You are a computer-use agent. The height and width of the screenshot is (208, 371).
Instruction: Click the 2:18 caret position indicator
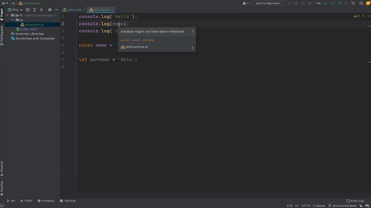[x=289, y=206]
